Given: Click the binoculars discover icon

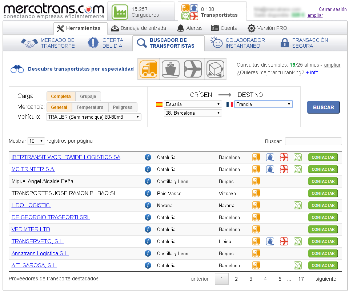Looking at the screenshot, I should coord(17,69).
